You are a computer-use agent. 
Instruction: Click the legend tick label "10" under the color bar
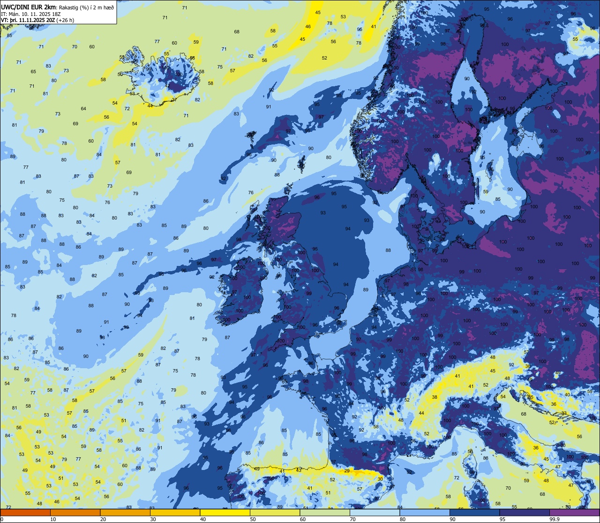click(53, 519)
